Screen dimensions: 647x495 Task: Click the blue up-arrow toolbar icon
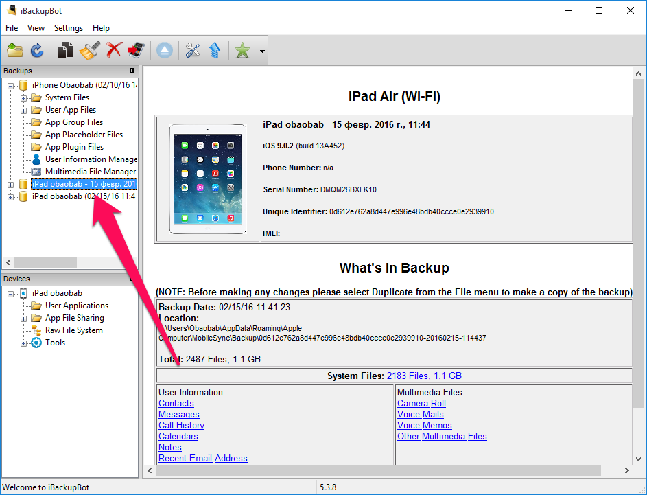pyautogui.click(x=215, y=50)
